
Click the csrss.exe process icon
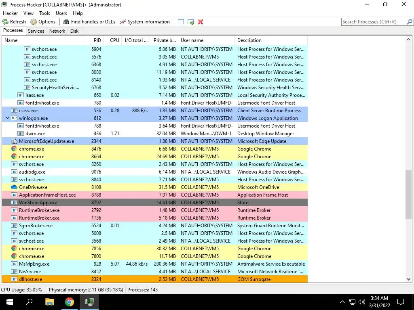coord(14,111)
